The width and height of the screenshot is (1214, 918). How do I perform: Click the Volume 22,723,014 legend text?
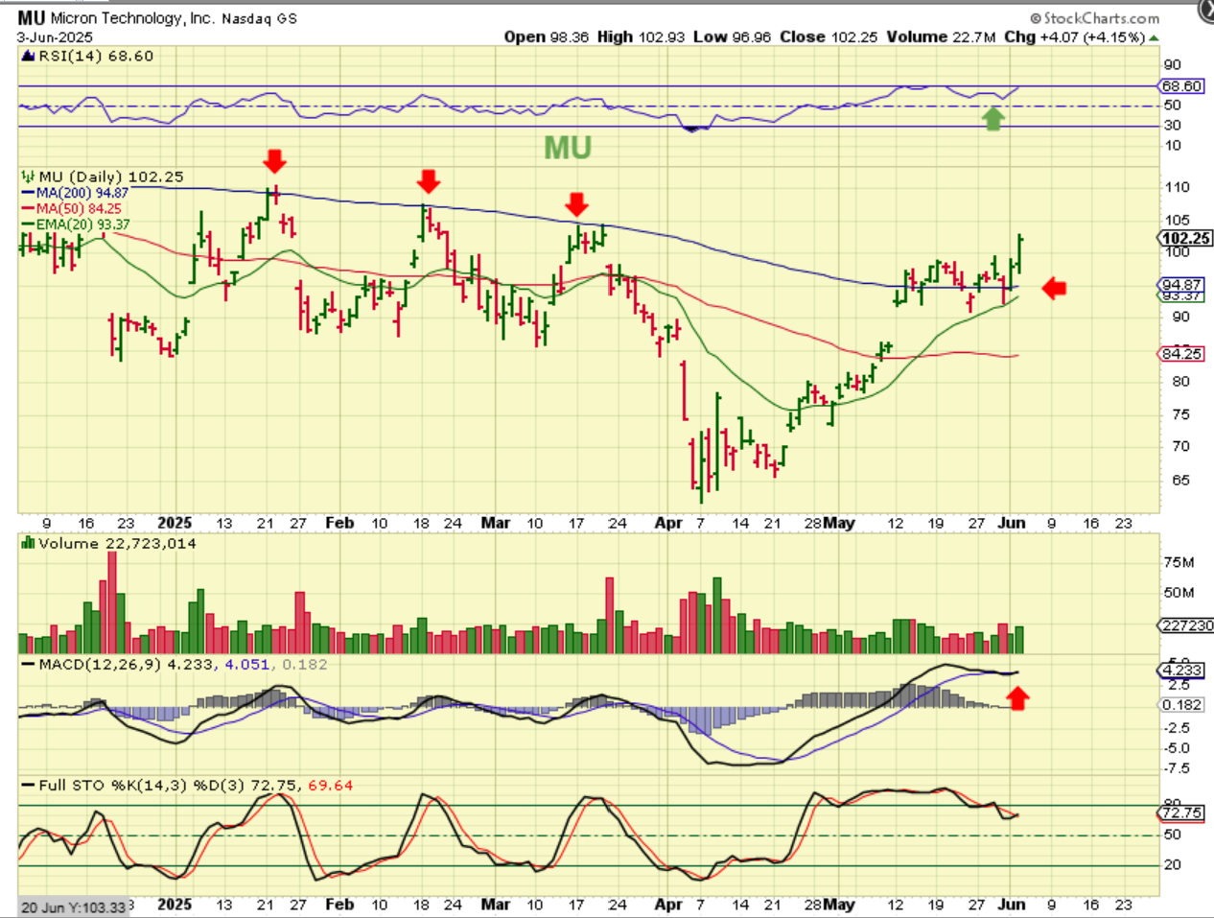(x=117, y=544)
